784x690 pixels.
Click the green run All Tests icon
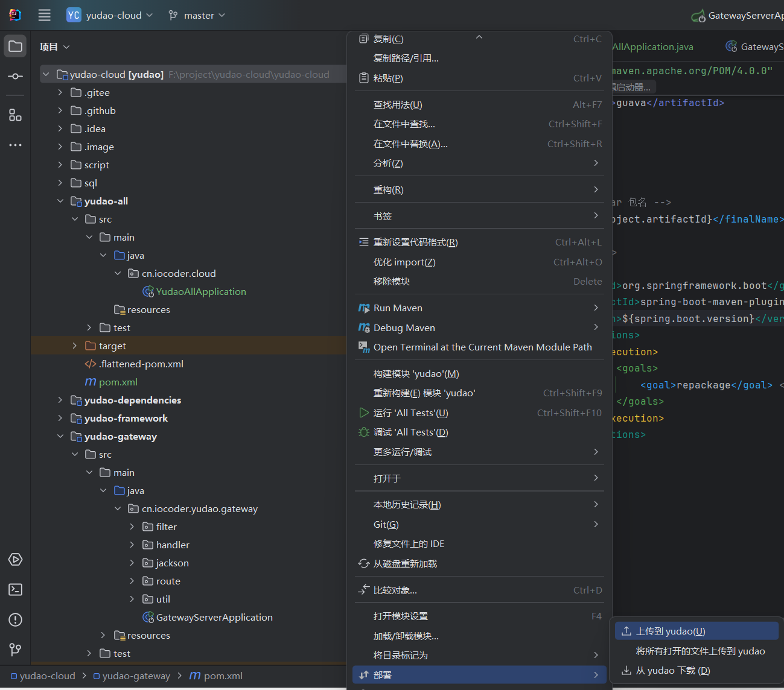tap(364, 413)
